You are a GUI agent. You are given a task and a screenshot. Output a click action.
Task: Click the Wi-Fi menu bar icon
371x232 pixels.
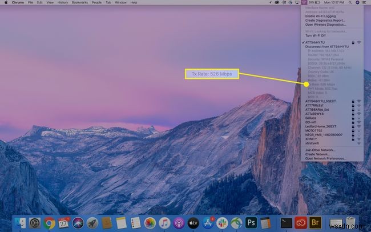[x=304, y=2]
